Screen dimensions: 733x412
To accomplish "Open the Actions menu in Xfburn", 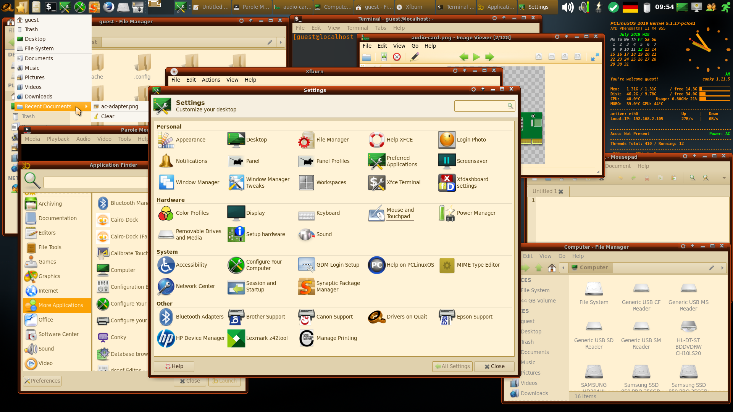I will [211, 80].
